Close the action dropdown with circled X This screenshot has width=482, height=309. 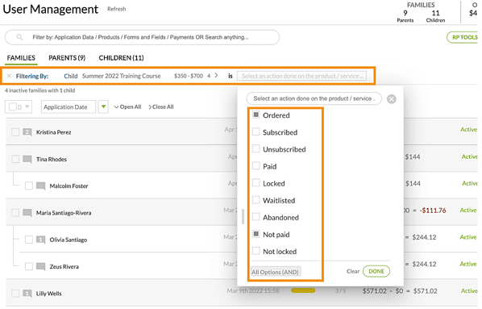[x=391, y=99]
